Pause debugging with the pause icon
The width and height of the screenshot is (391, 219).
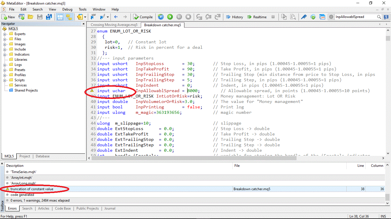(x=179, y=17)
